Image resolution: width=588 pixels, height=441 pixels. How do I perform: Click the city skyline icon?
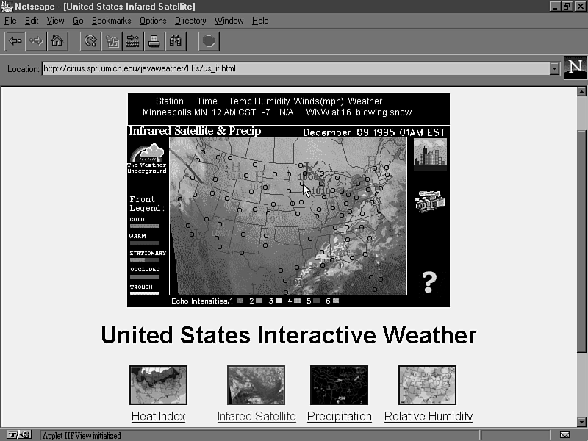point(430,153)
